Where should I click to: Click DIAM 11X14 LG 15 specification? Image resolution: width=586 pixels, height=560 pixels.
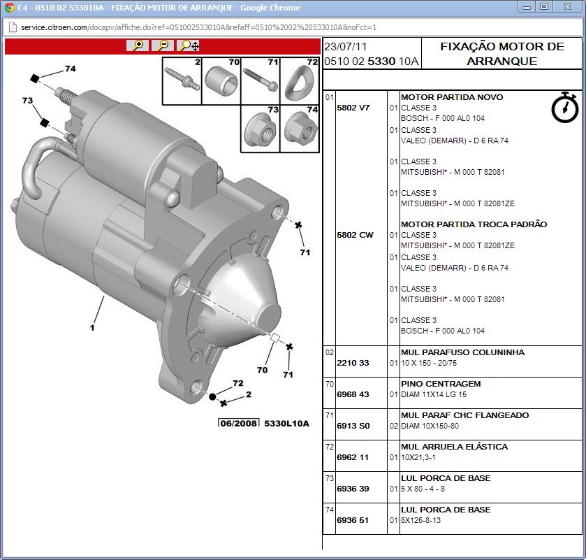coord(434,394)
